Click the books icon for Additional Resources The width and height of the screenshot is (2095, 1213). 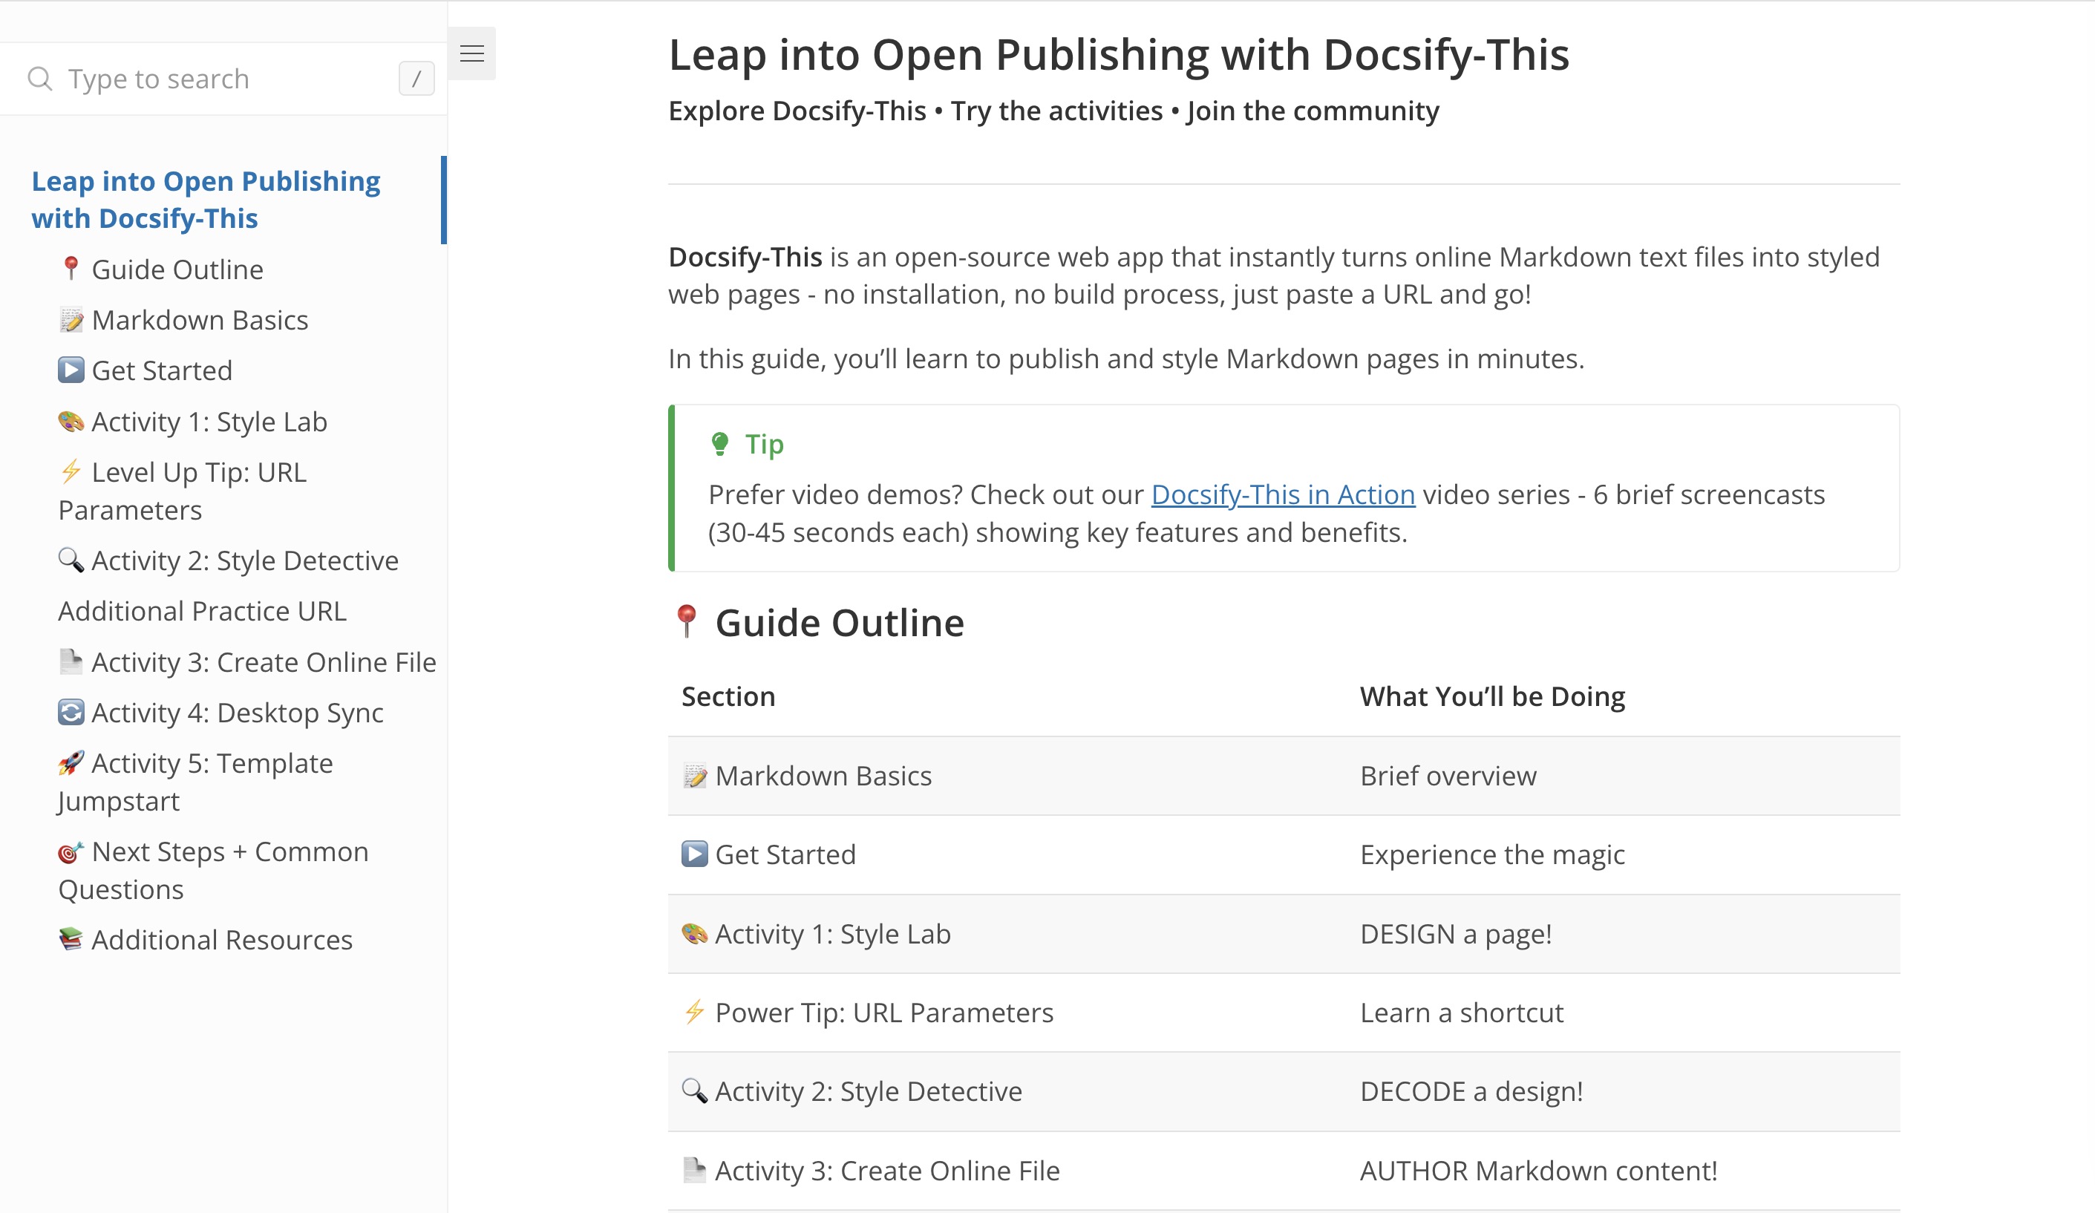[71, 940]
